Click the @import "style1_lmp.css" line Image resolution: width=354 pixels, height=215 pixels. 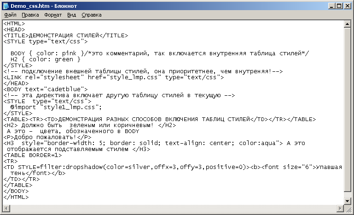pyautogui.click(x=56, y=107)
